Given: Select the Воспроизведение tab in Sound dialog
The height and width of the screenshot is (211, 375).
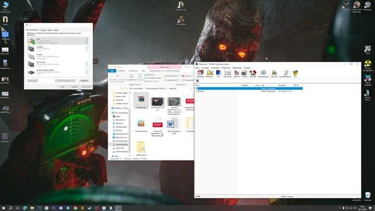Looking at the screenshot, I should click(33, 30).
